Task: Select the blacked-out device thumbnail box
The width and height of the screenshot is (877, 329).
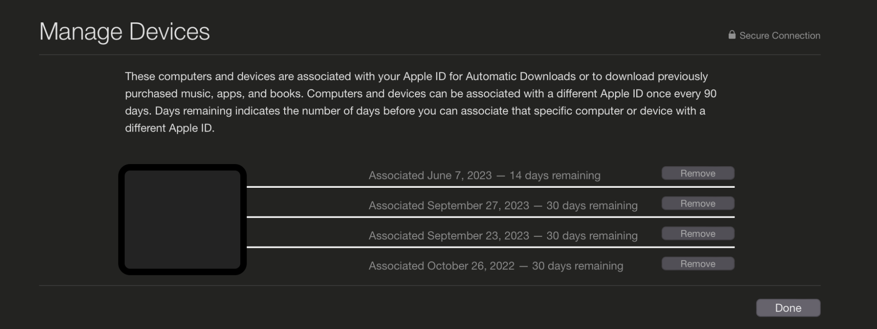Action: [182, 219]
